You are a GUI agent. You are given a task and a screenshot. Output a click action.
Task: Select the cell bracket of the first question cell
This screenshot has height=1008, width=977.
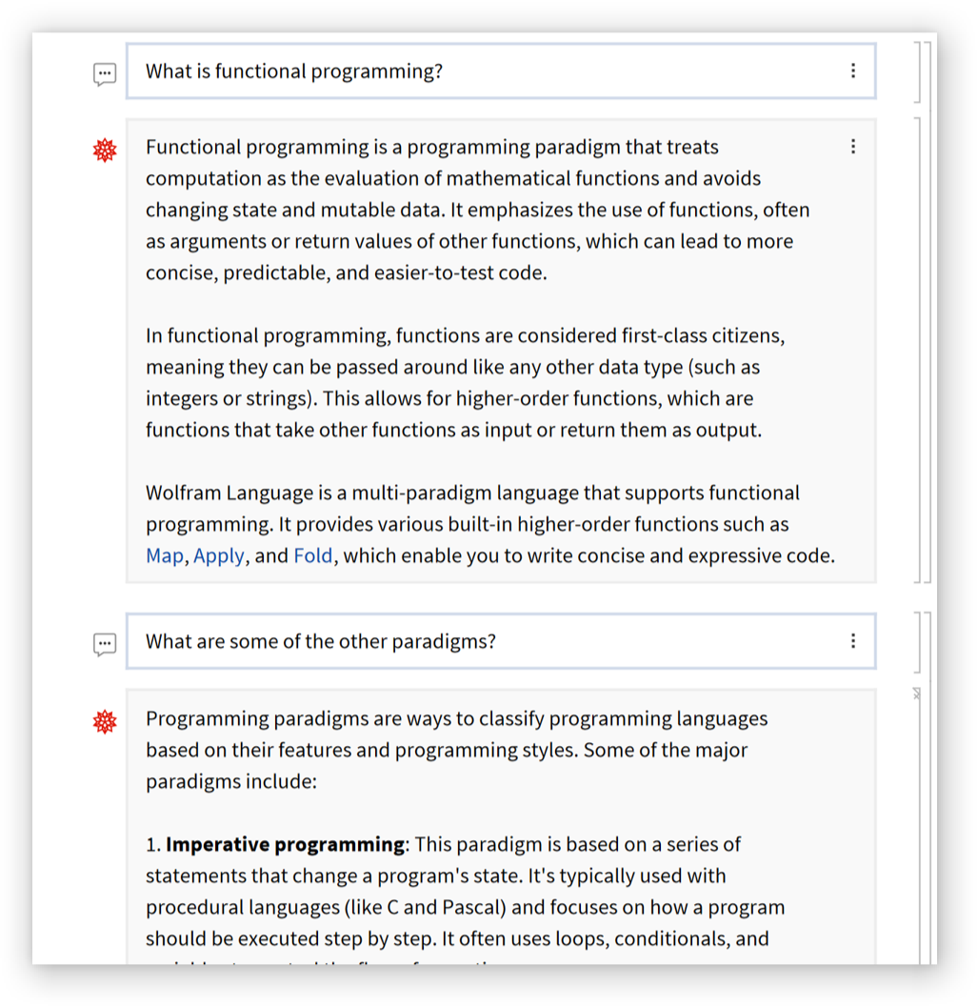pyautogui.click(x=916, y=71)
